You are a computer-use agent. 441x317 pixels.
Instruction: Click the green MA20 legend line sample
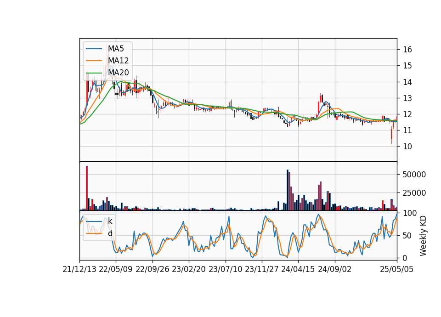tap(94, 73)
